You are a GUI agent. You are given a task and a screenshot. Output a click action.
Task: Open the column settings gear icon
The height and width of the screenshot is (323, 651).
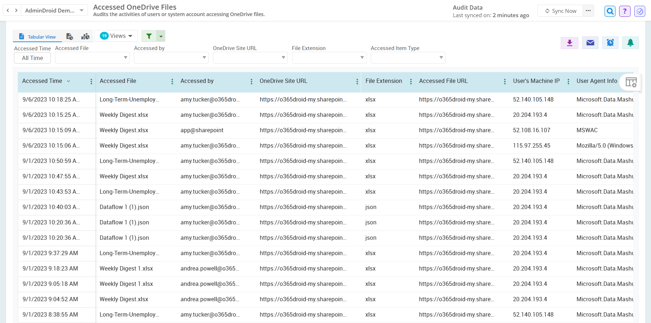pyautogui.click(x=631, y=83)
